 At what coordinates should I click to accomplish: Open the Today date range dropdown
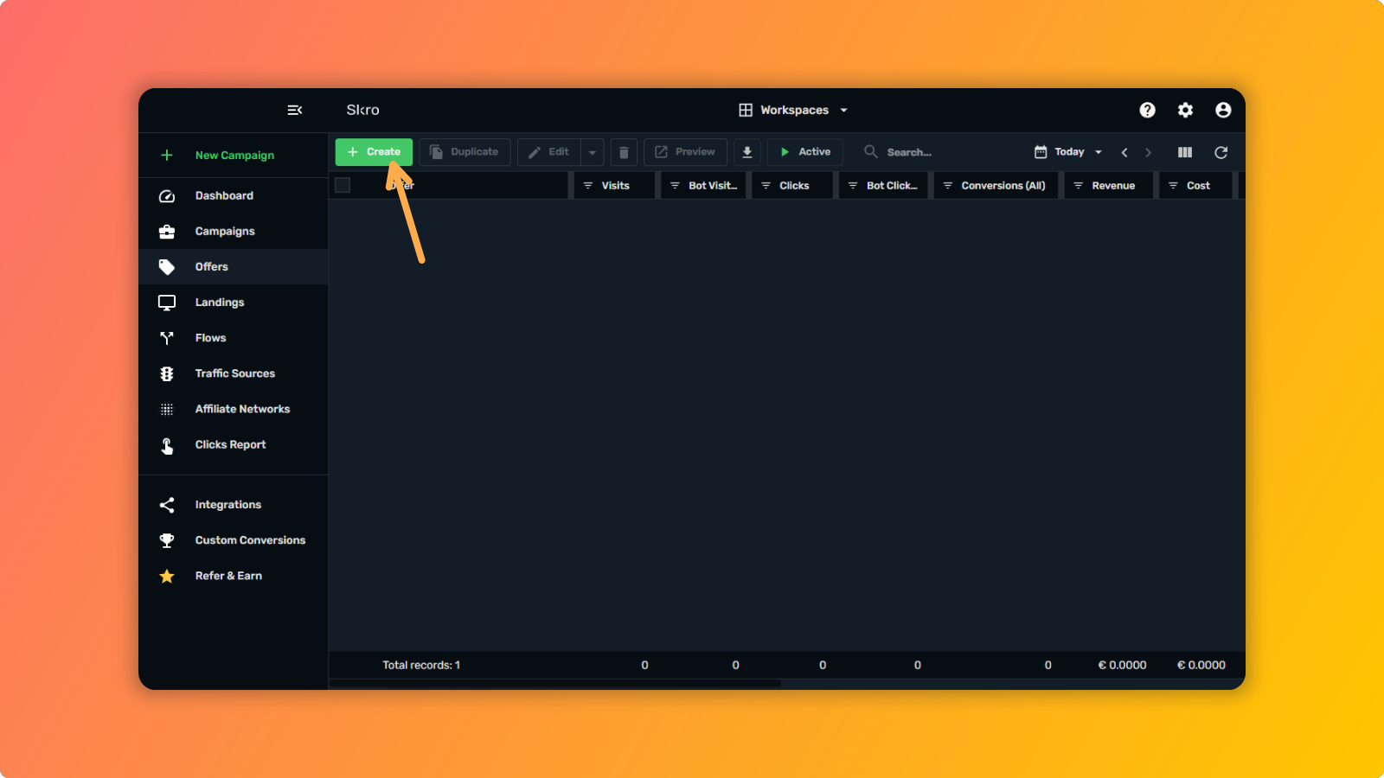1068,152
